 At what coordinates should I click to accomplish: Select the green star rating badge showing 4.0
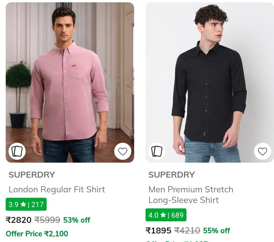click(166, 215)
